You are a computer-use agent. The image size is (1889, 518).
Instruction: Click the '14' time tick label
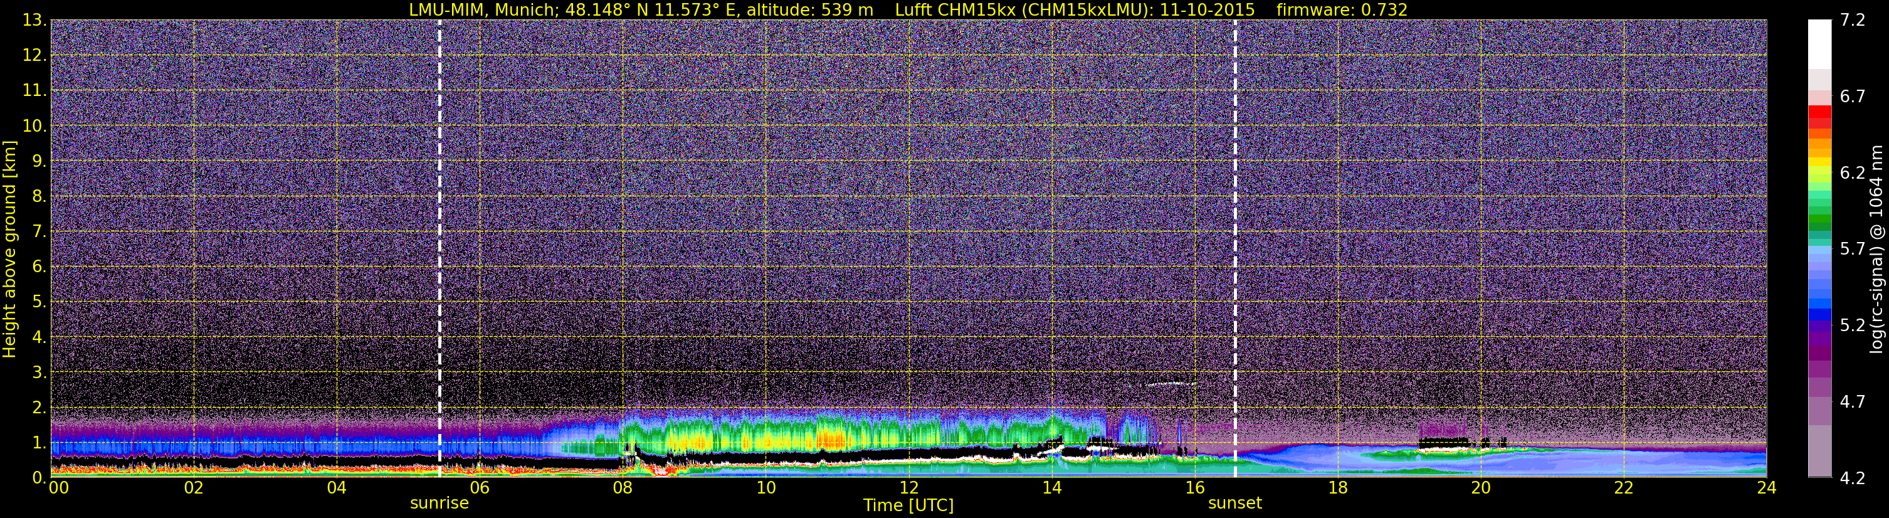pyautogui.click(x=1051, y=488)
